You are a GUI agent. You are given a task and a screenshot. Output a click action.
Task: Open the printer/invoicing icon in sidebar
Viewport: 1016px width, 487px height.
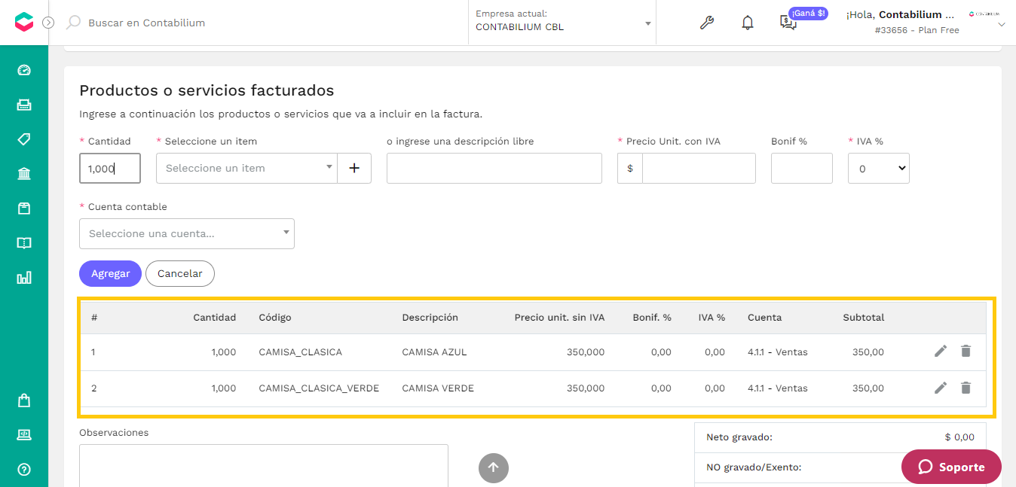(x=24, y=105)
